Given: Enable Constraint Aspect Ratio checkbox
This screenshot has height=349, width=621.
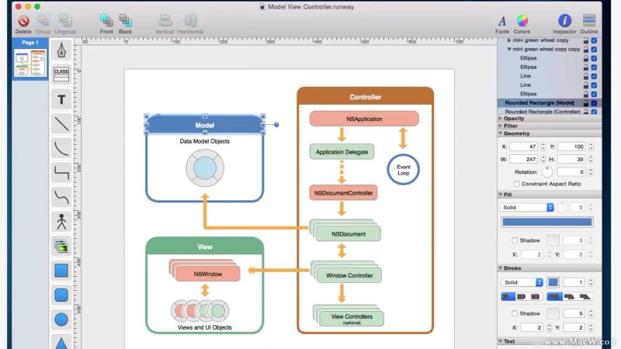Looking at the screenshot, I should tap(516, 184).
